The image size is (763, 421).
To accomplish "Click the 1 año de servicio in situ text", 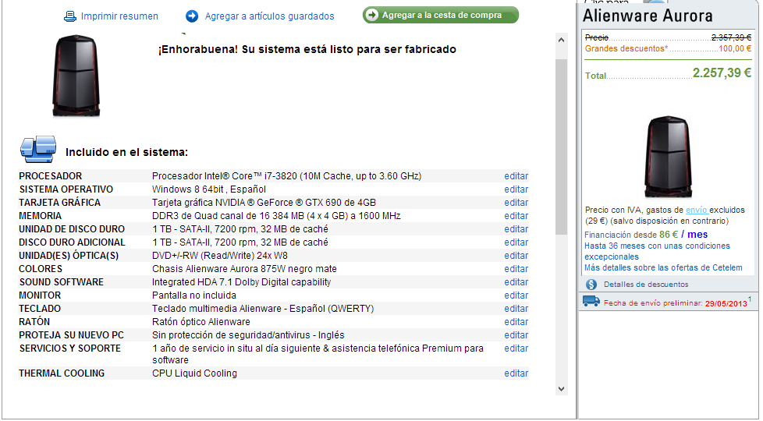I will tap(318, 354).
